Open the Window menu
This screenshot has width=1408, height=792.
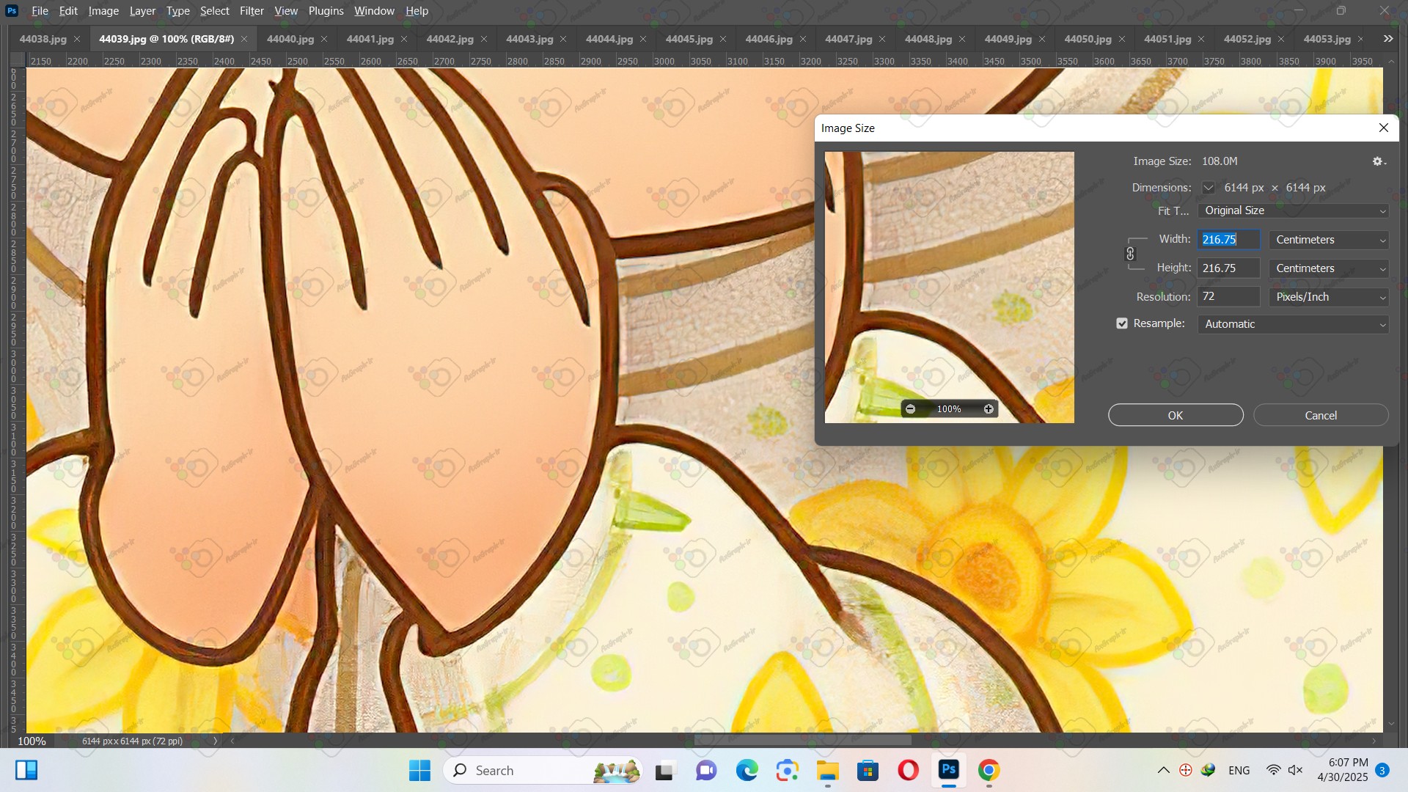374,11
